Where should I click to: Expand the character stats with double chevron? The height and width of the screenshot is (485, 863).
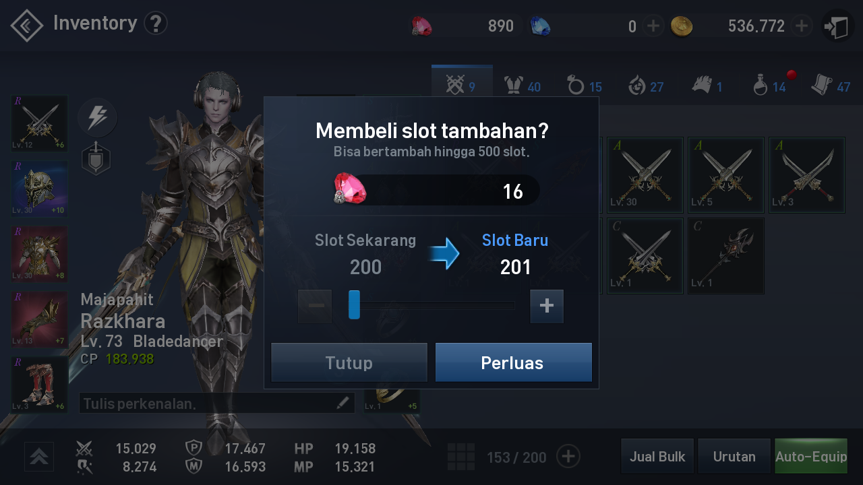(39, 457)
